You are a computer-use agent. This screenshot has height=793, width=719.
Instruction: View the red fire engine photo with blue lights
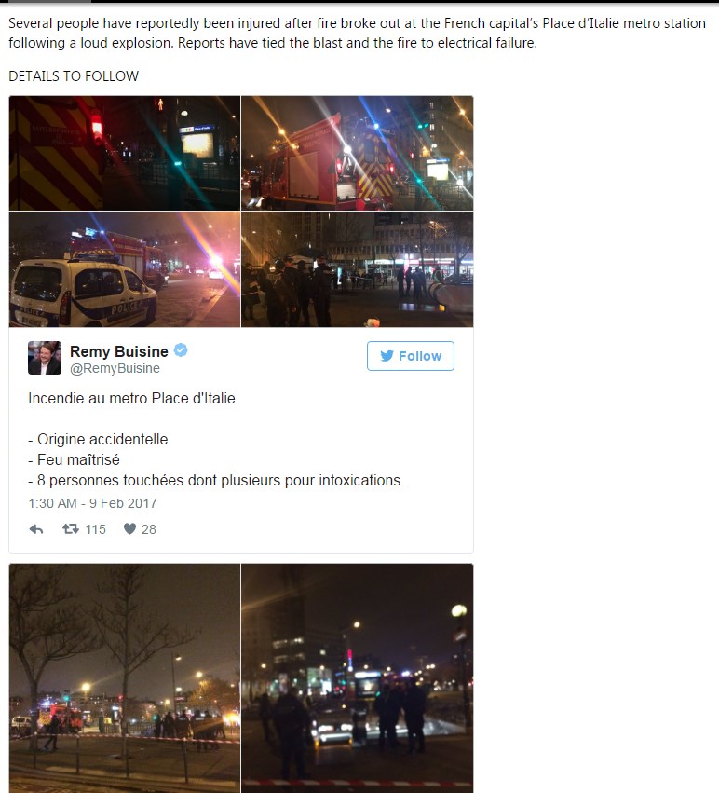358,153
